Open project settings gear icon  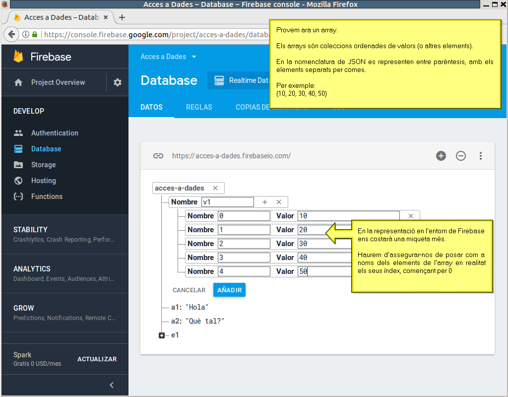(118, 82)
